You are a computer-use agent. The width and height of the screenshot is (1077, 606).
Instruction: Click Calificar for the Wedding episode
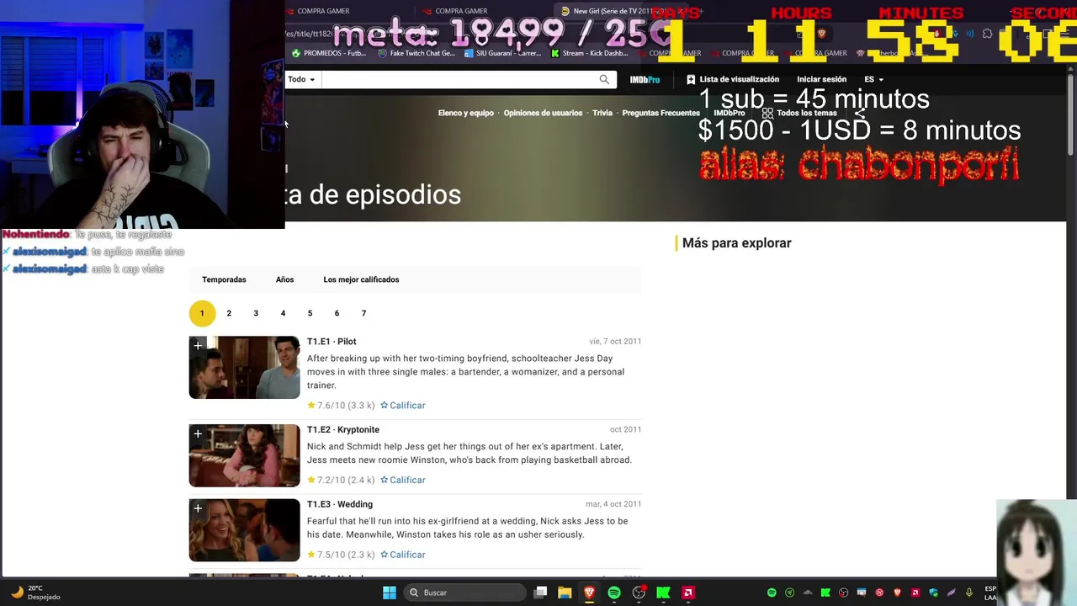click(403, 555)
